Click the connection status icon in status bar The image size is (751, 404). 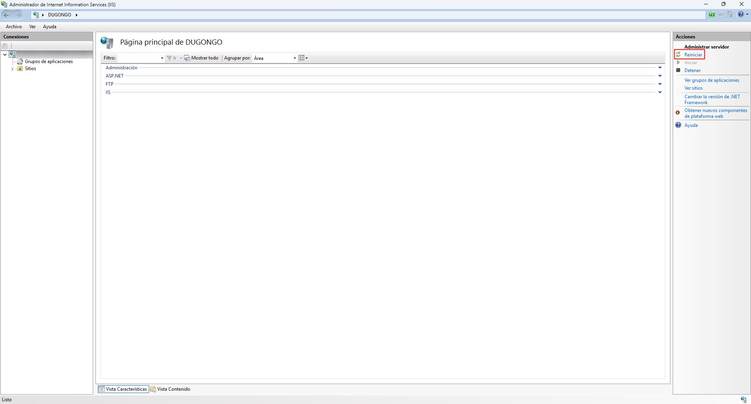pyautogui.click(x=744, y=400)
